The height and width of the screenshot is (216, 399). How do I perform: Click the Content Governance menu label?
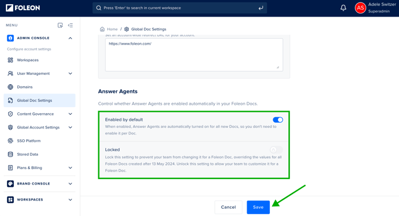pyautogui.click(x=35, y=114)
